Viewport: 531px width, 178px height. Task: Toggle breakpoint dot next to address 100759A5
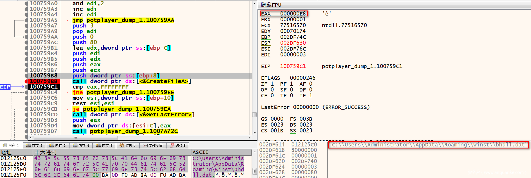tap(26, 20)
